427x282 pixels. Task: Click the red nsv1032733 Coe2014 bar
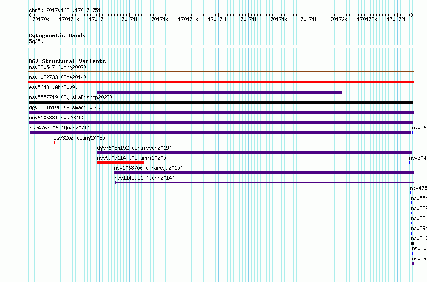(x=221, y=82)
